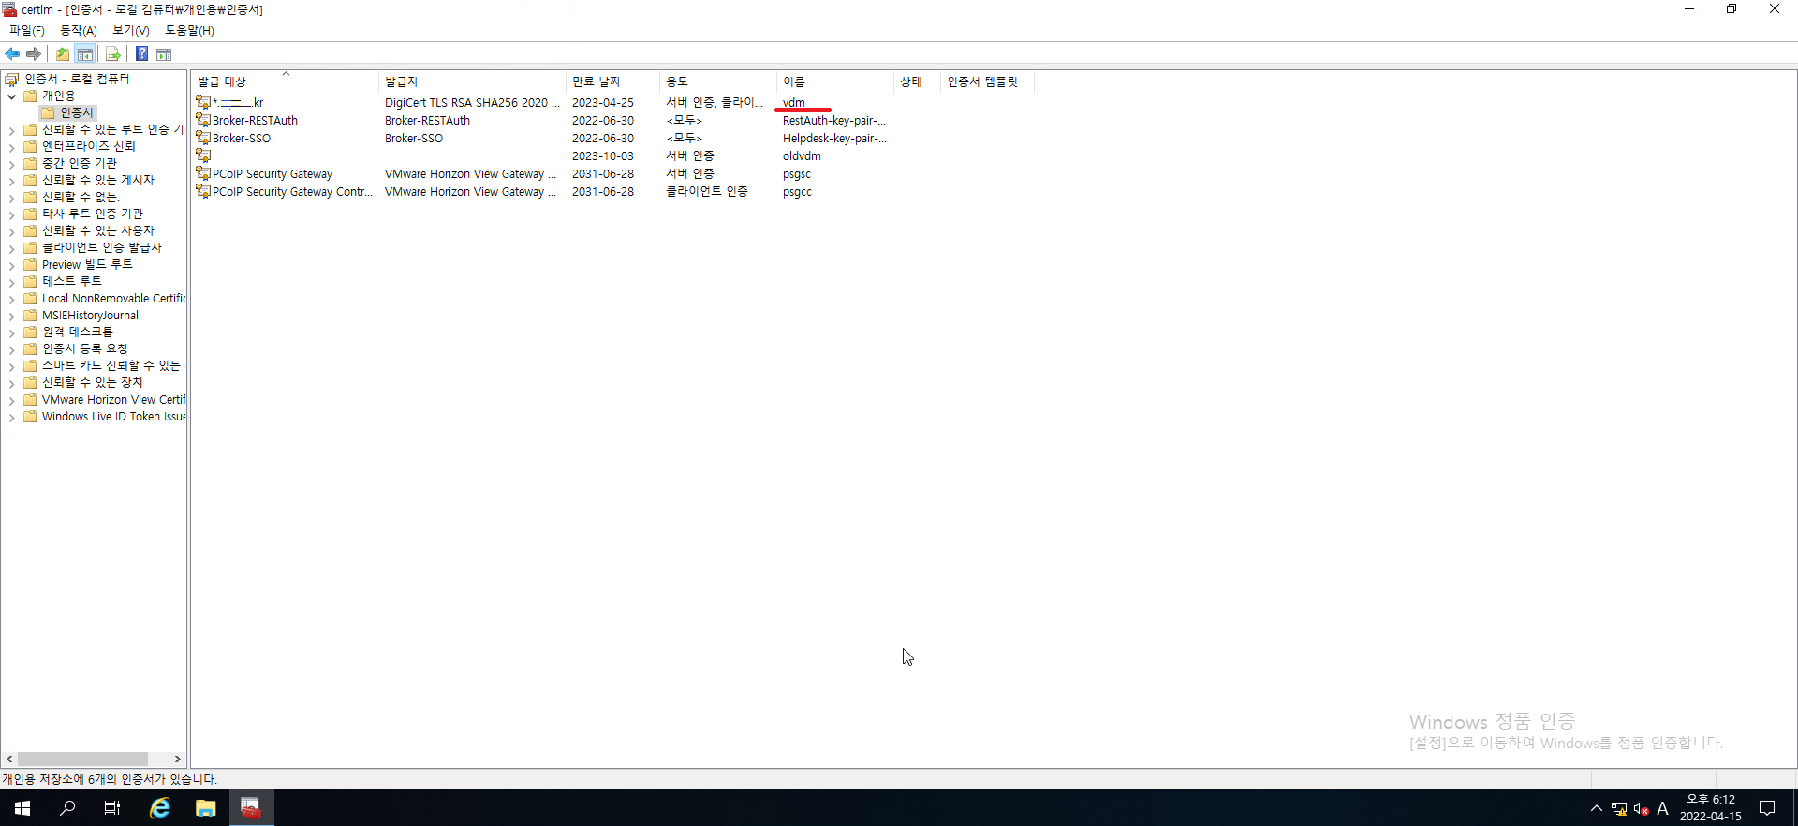1798x826 pixels.
Task: Select the PCoIP Security Gateway certificate icon
Action: 203,173
